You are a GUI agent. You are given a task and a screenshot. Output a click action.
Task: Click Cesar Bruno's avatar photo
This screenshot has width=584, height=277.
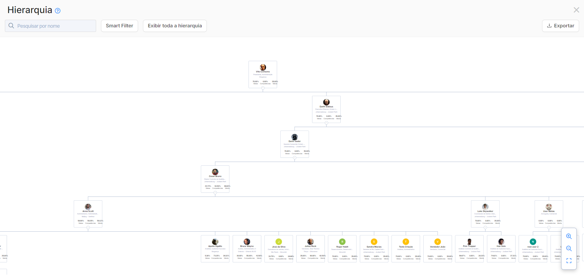click(215, 172)
